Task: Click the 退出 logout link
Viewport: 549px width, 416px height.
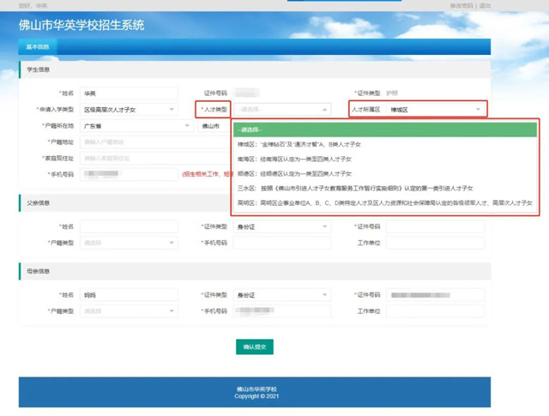Action: (486, 5)
